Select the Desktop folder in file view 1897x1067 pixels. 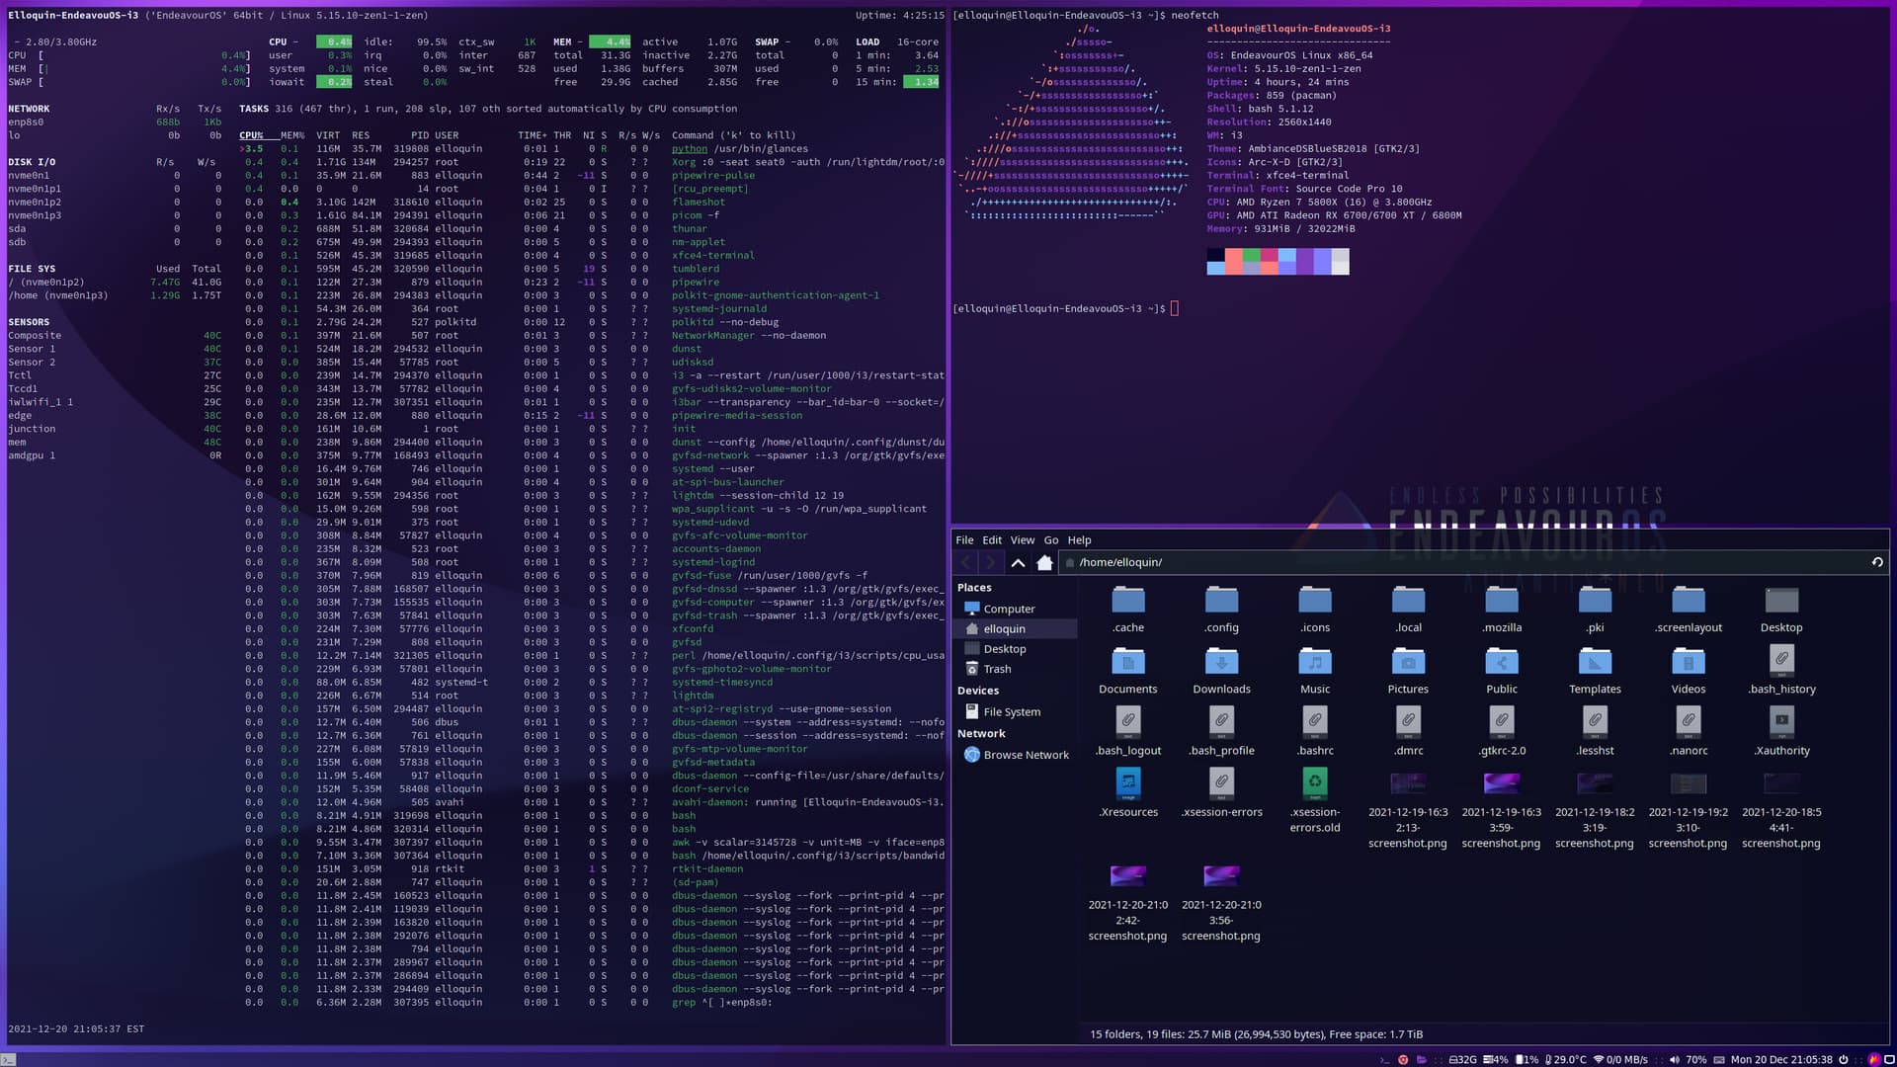1781,609
